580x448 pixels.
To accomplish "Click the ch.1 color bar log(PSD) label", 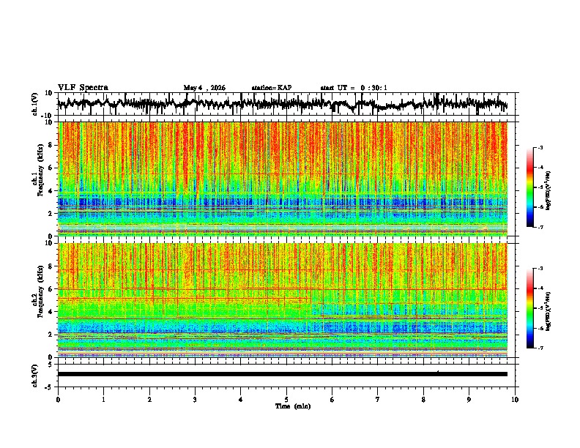I will coord(549,191).
